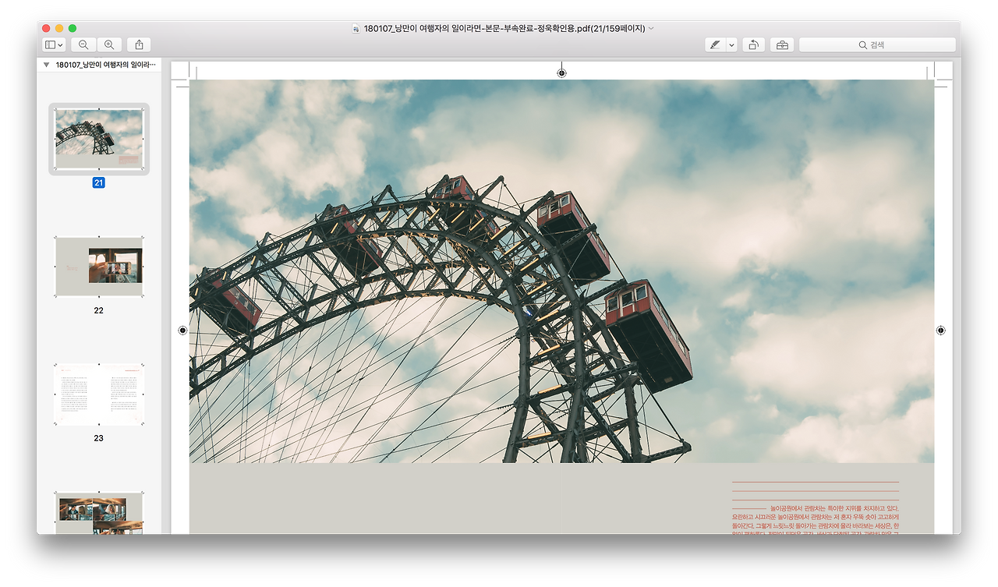This screenshot has width=998, height=587.
Task: Select the page 21 thumbnail
Action: tap(99, 139)
